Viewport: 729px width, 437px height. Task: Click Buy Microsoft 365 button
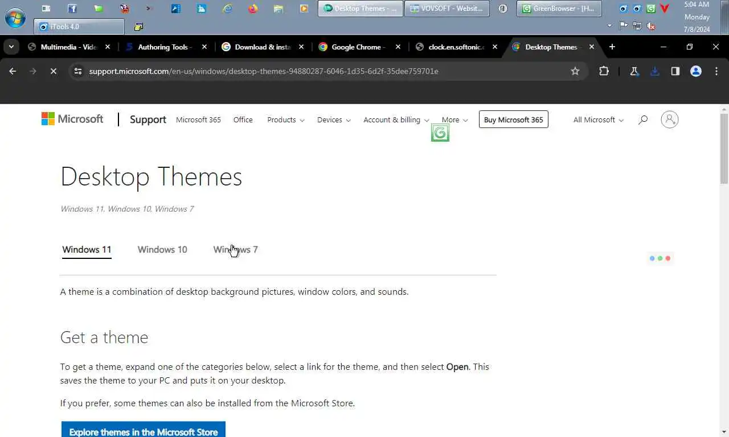click(x=514, y=119)
